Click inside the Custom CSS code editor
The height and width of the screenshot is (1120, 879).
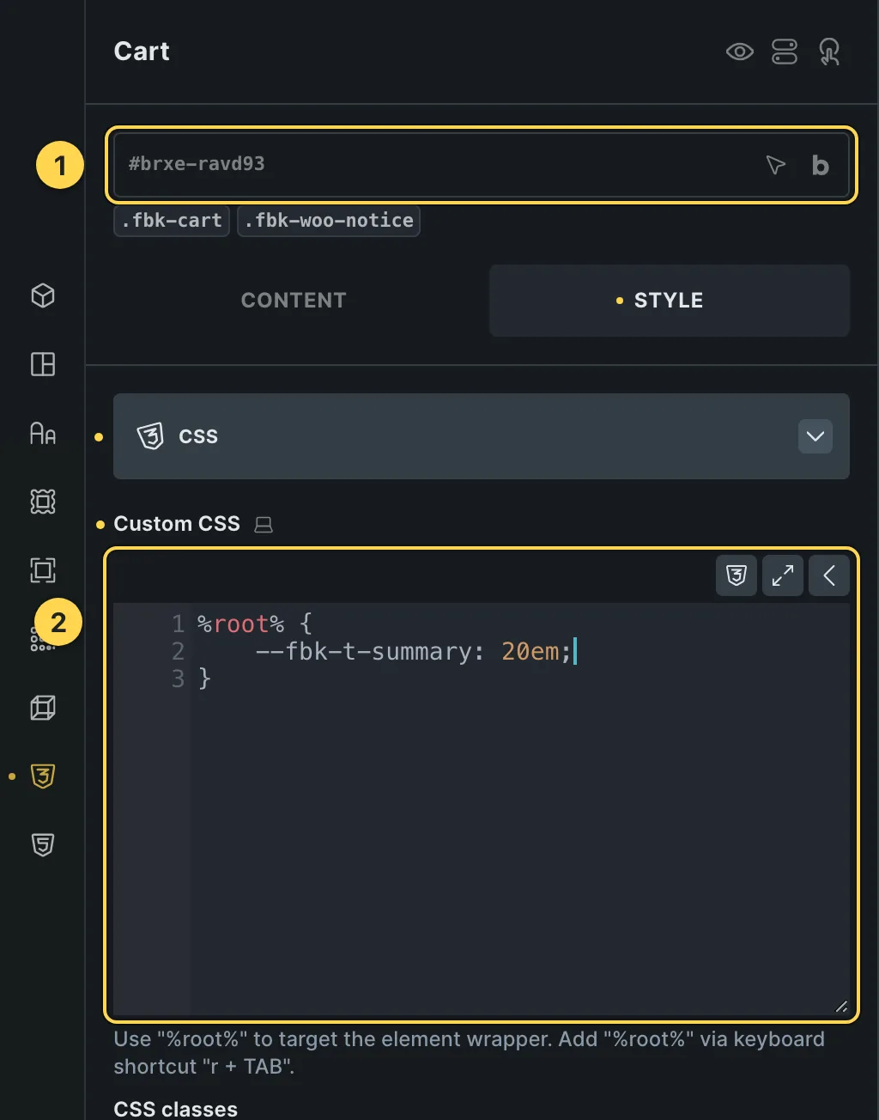click(482, 809)
